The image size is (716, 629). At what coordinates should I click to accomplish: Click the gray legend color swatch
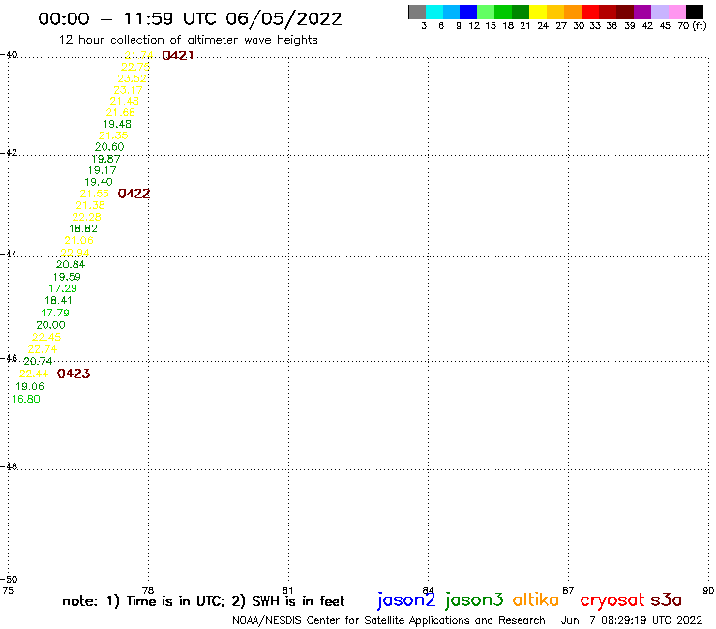pos(417,12)
